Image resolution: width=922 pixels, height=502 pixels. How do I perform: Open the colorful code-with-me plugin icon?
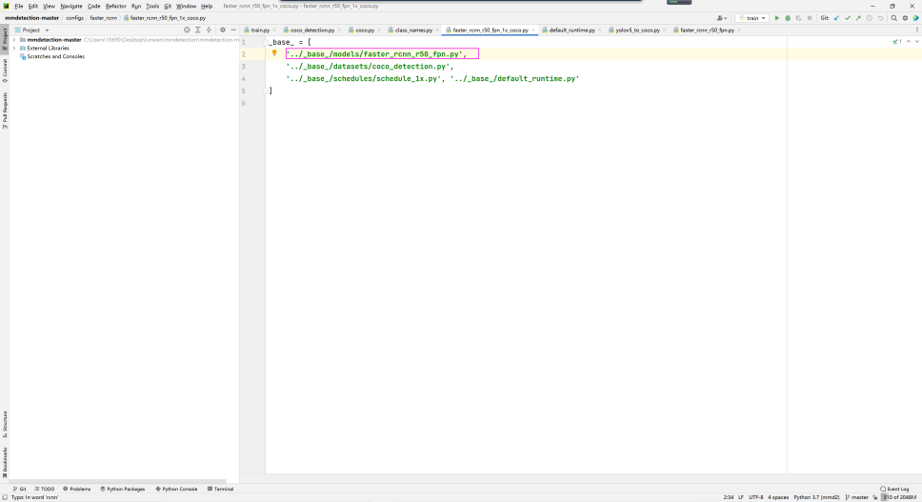916,18
